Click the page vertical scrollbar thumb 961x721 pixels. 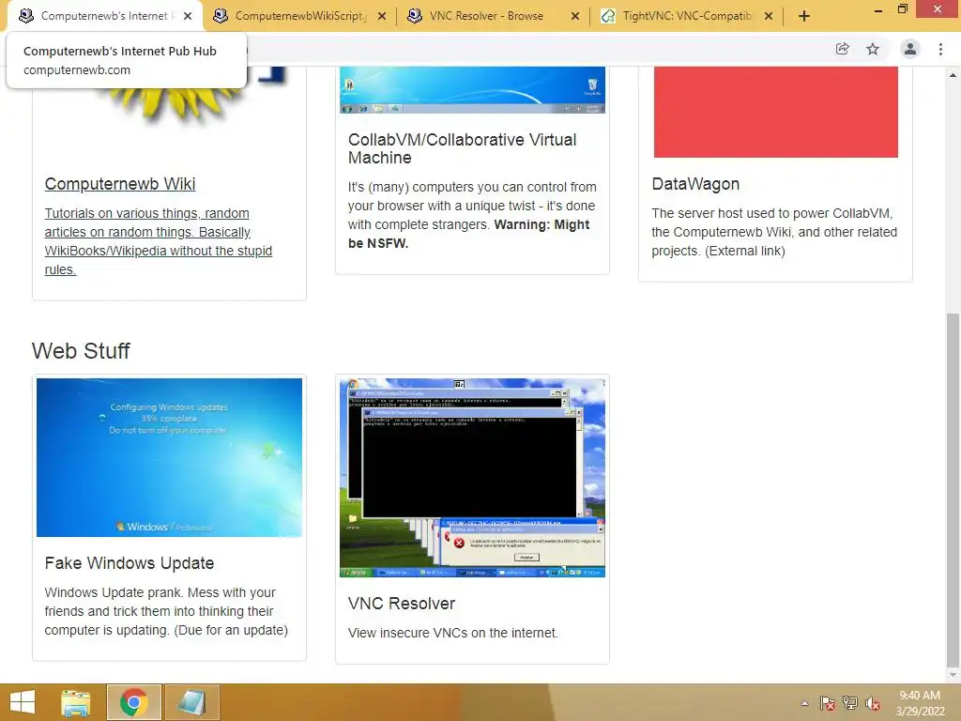[x=953, y=490]
